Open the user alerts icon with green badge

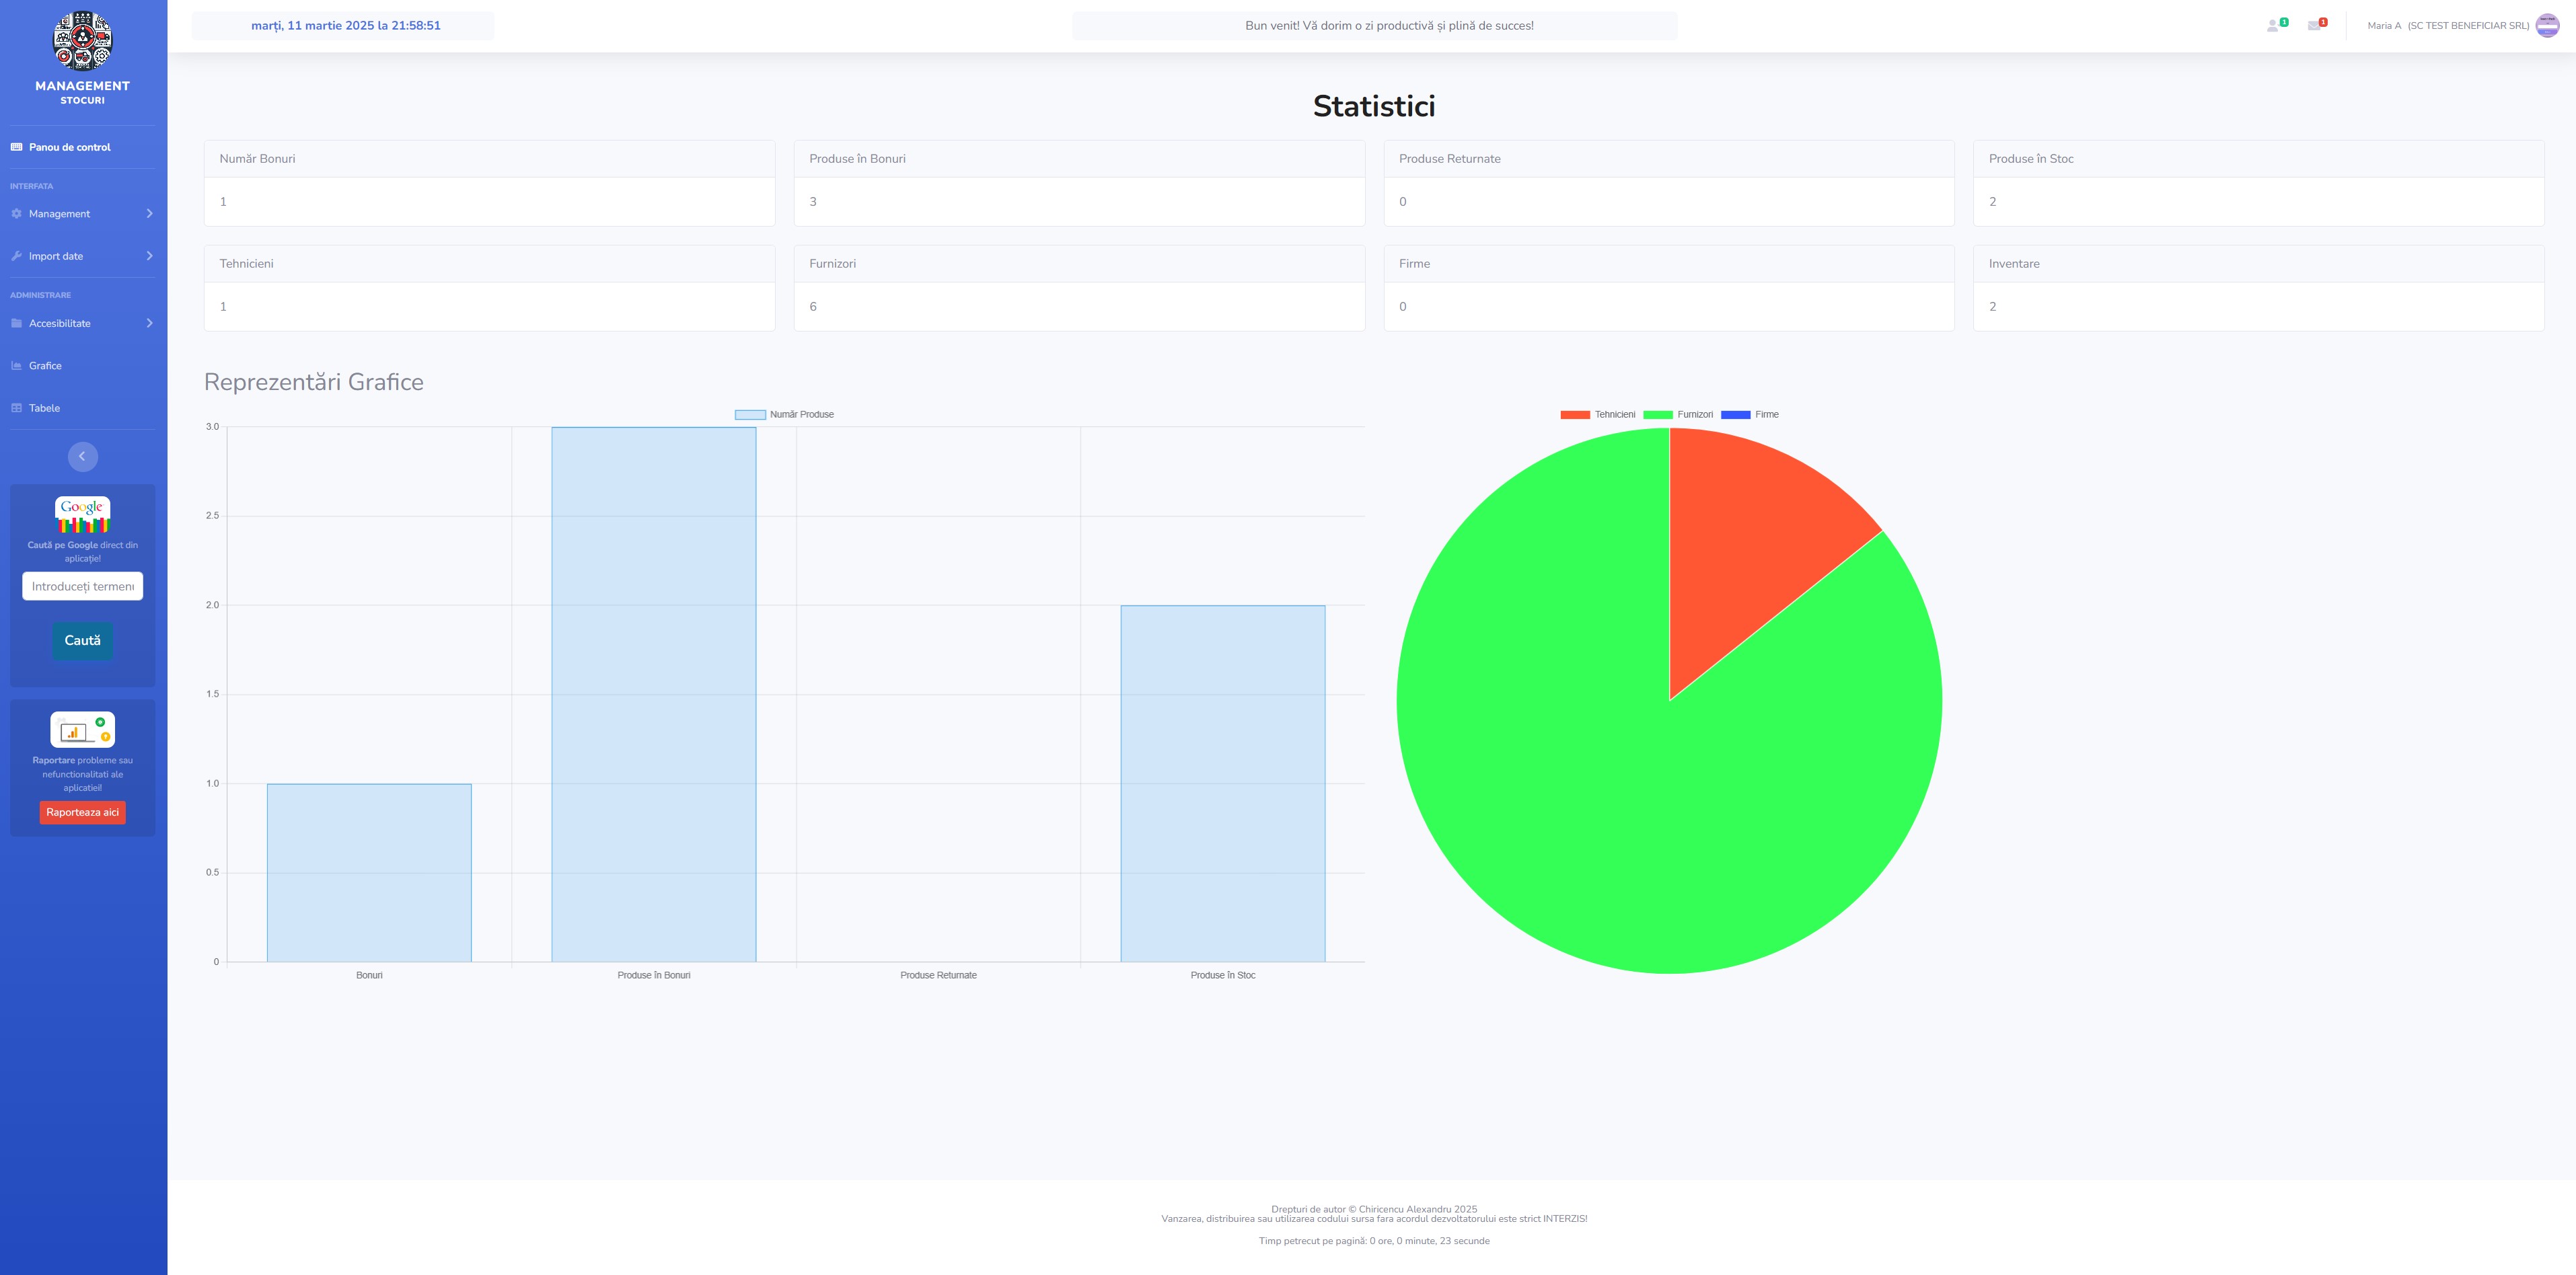(2273, 26)
